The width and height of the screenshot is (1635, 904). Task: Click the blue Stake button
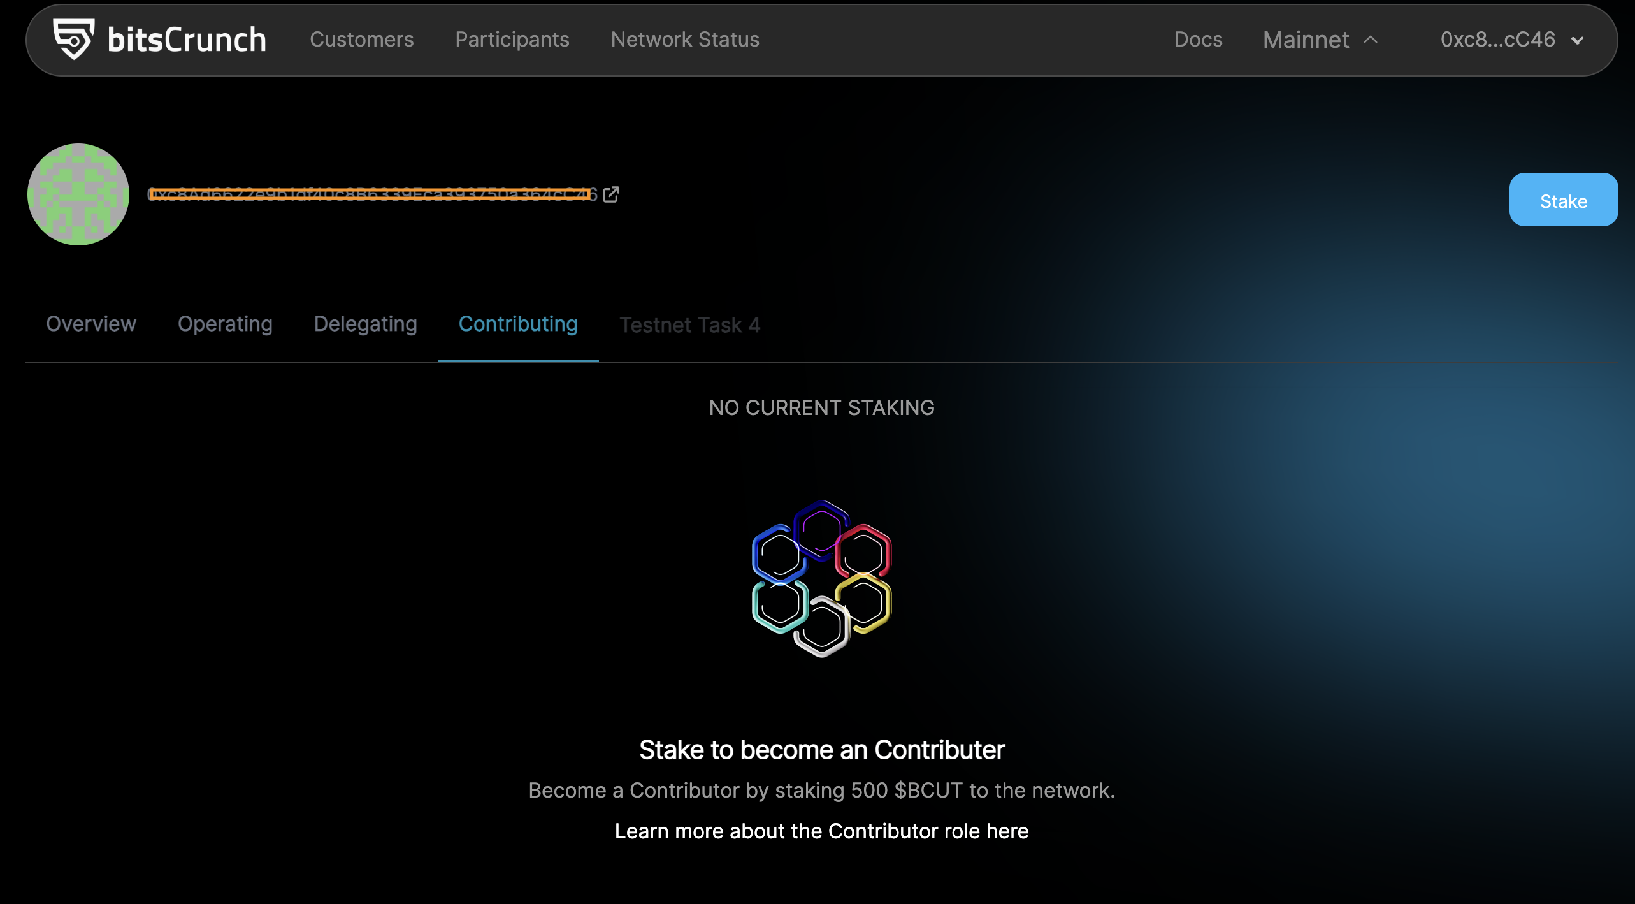coord(1563,200)
